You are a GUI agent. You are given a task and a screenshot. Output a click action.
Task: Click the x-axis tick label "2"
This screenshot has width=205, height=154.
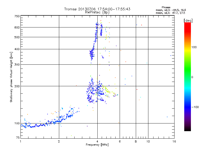point(59,141)
